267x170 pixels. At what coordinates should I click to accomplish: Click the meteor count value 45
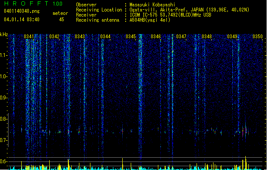(x=62, y=20)
